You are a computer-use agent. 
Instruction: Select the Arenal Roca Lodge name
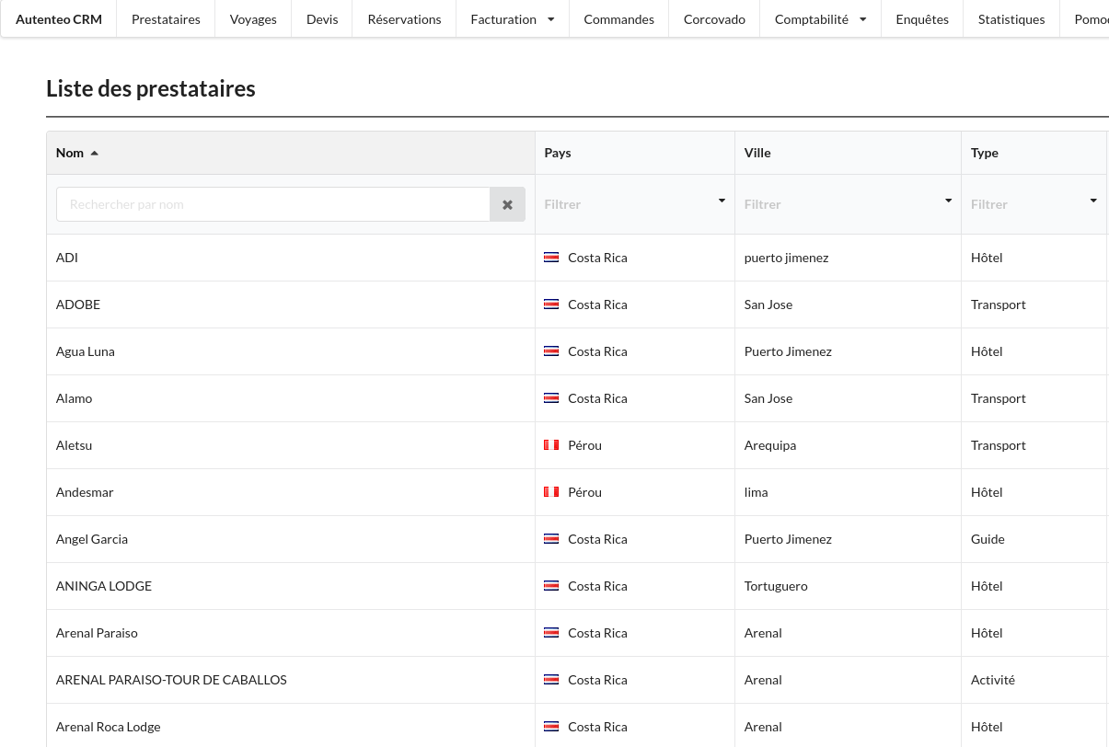pyautogui.click(x=109, y=727)
